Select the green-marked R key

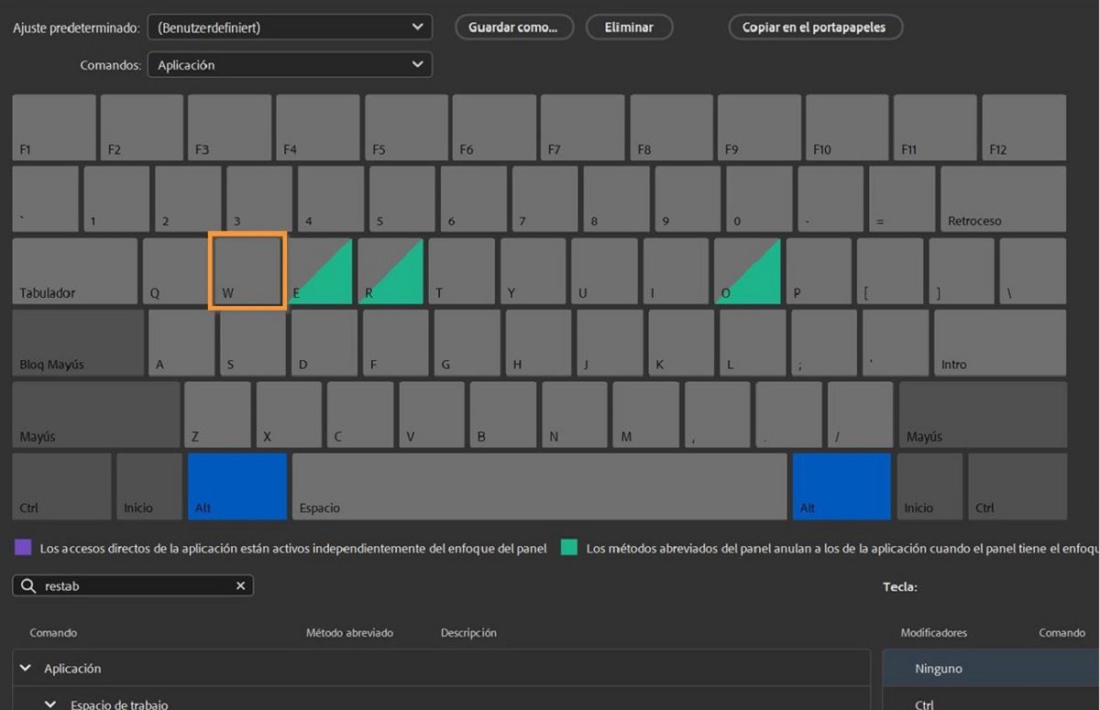coord(390,271)
